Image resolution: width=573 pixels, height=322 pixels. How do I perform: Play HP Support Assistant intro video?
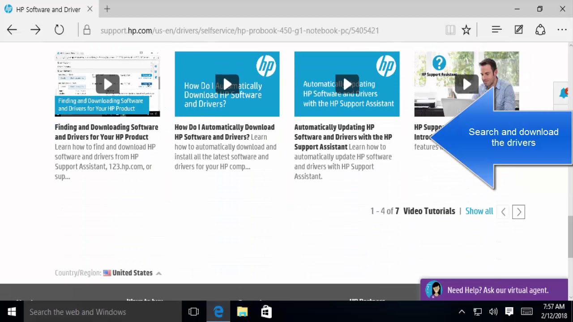tap(466, 84)
